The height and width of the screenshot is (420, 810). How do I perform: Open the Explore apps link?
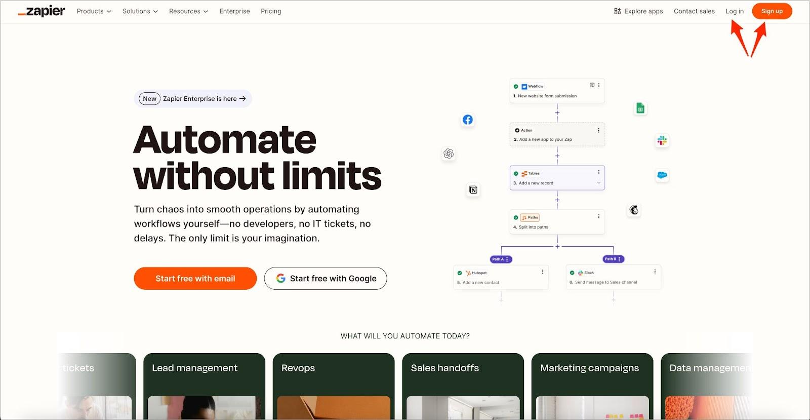pyautogui.click(x=638, y=11)
